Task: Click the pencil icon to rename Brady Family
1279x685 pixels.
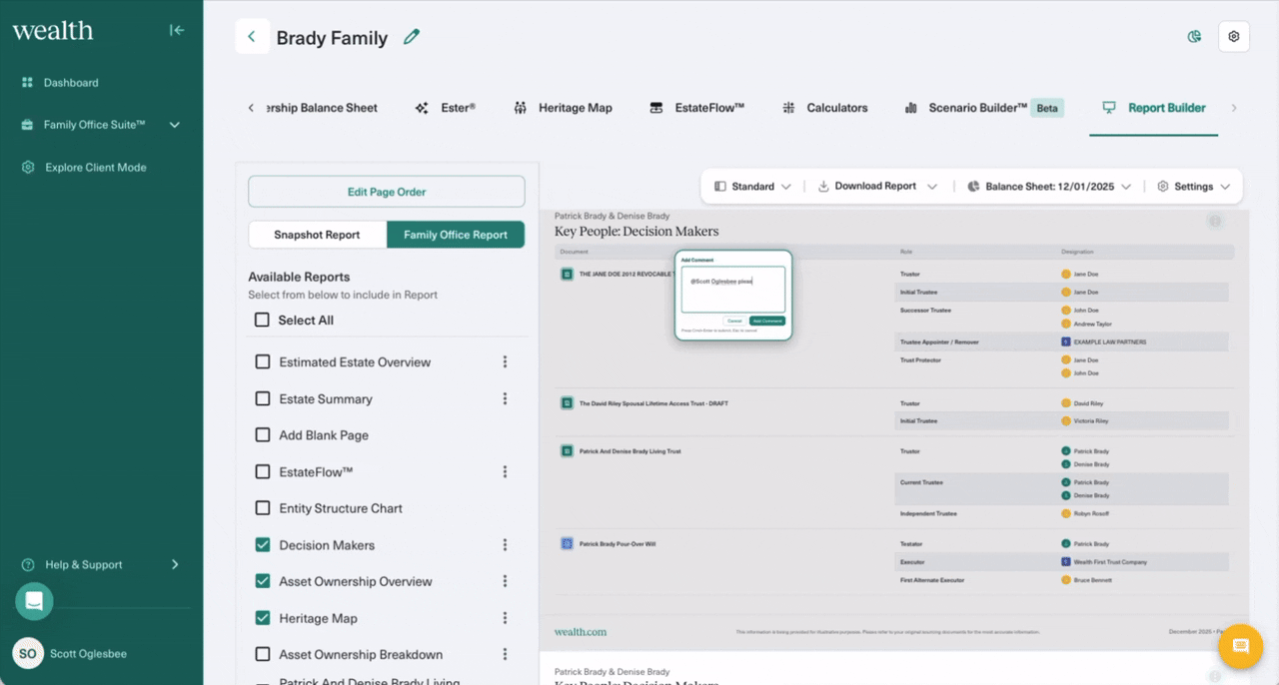Action: point(411,37)
